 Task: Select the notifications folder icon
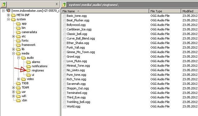pos(29,66)
